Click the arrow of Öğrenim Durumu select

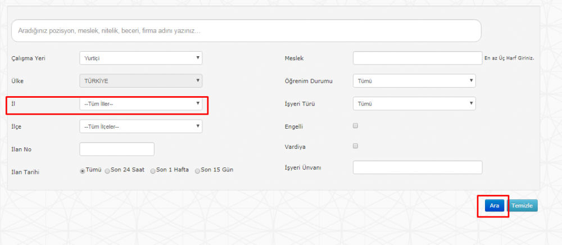(471, 80)
